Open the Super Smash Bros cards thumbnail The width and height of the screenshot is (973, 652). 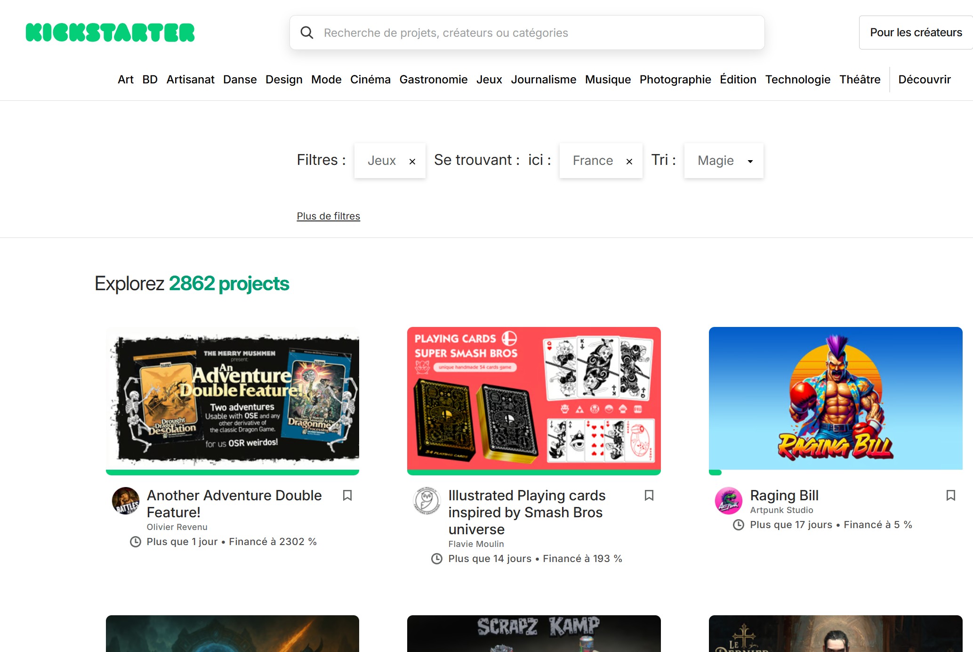click(534, 398)
